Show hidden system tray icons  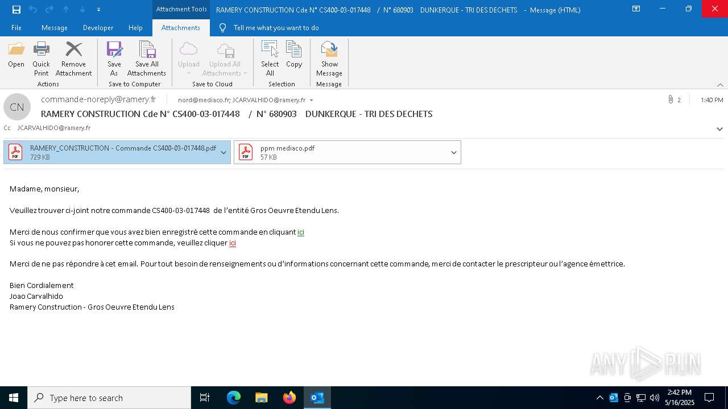(600, 398)
